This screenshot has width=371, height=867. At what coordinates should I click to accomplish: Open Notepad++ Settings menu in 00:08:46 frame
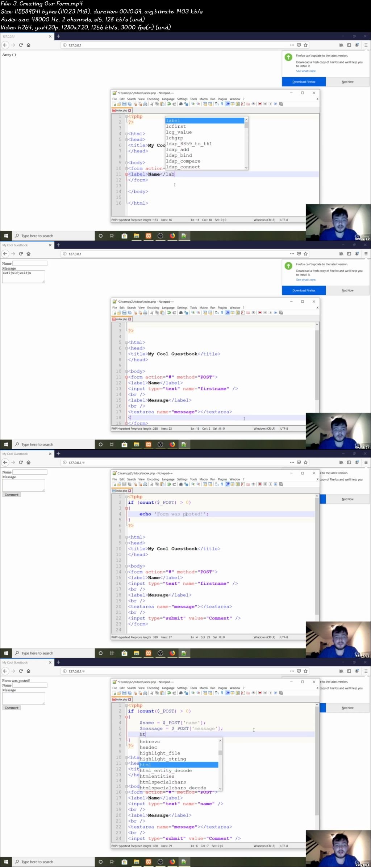coord(182,688)
